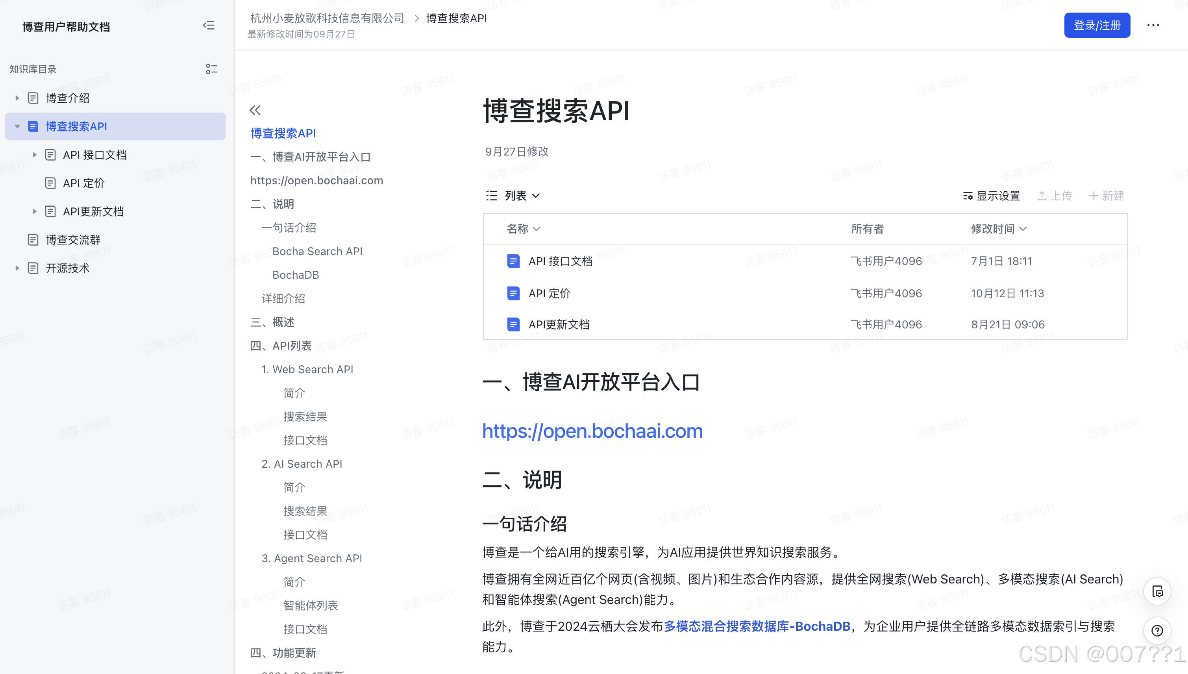Image resolution: width=1188 pixels, height=674 pixels.
Task: Open 显示设置 display settings
Action: click(x=991, y=196)
